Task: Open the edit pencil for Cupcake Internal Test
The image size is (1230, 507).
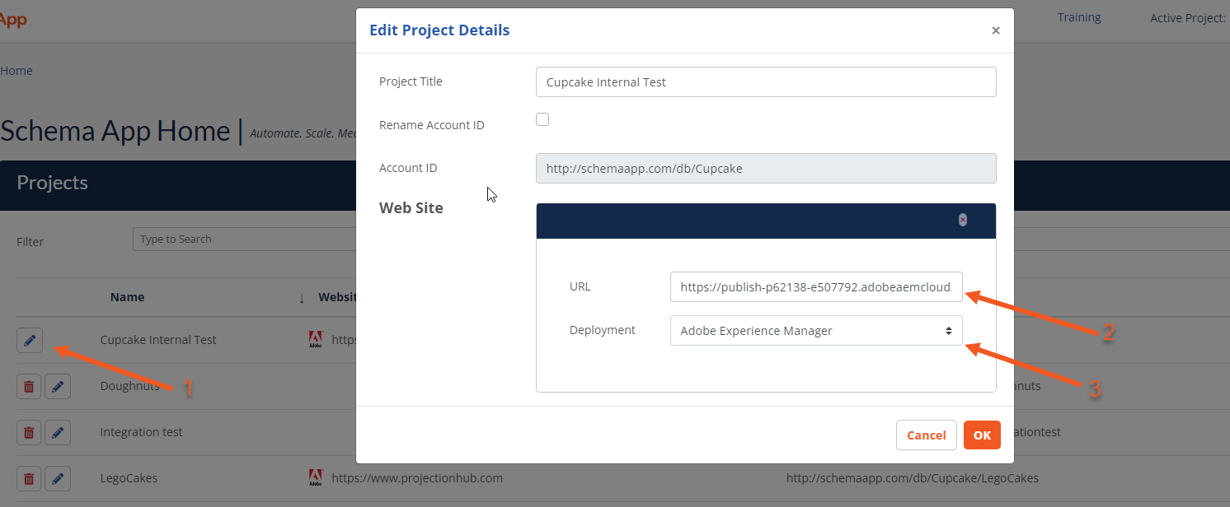Action: (30, 340)
